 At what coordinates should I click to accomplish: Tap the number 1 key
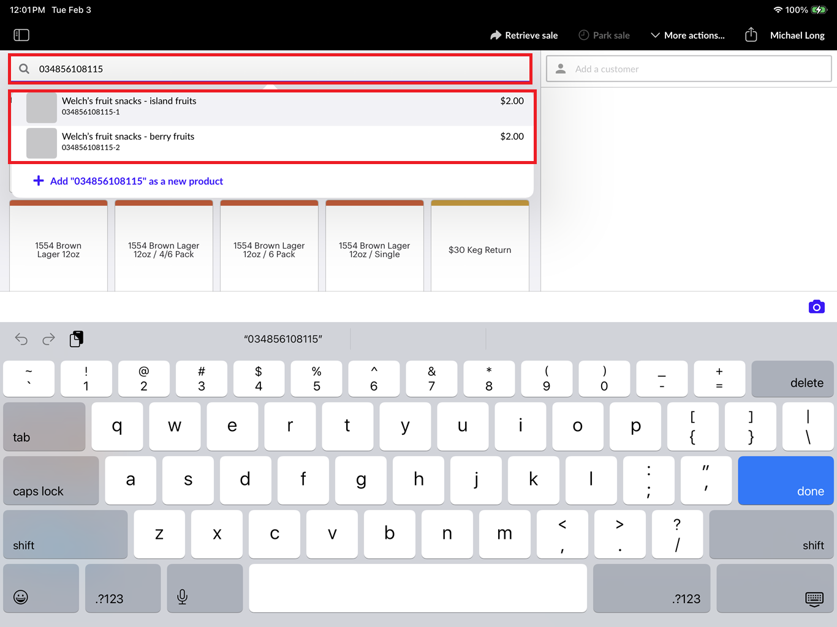click(86, 379)
